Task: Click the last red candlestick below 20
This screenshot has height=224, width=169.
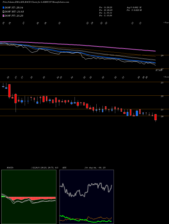Action: 155,117
